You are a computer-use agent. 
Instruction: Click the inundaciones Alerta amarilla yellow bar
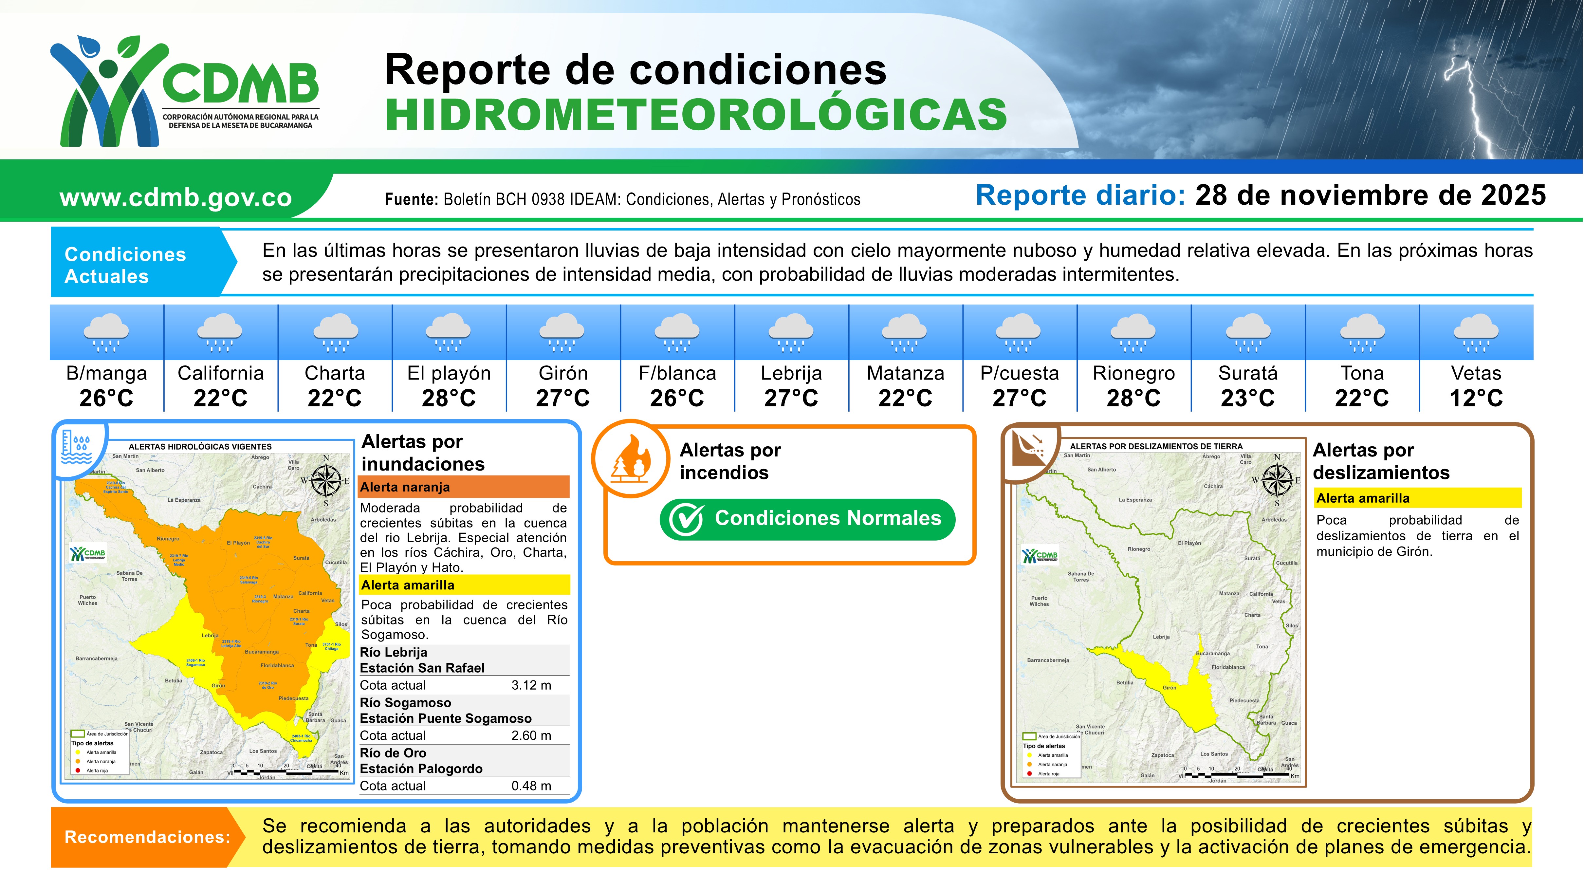click(x=464, y=585)
